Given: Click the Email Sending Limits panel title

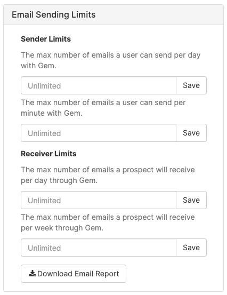Looking at the screenshot, I should [54, 15].
